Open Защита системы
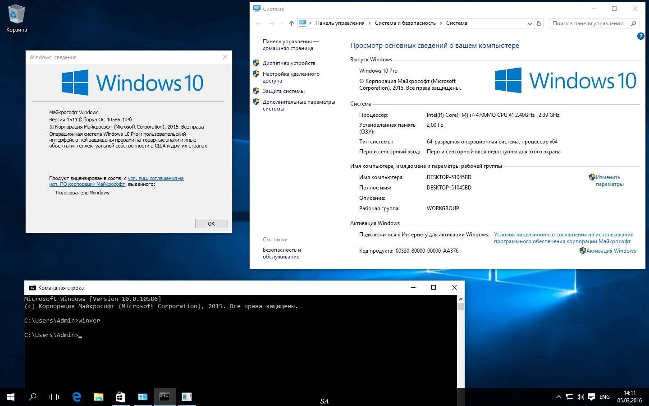649x406 pixels. (283, 91)
